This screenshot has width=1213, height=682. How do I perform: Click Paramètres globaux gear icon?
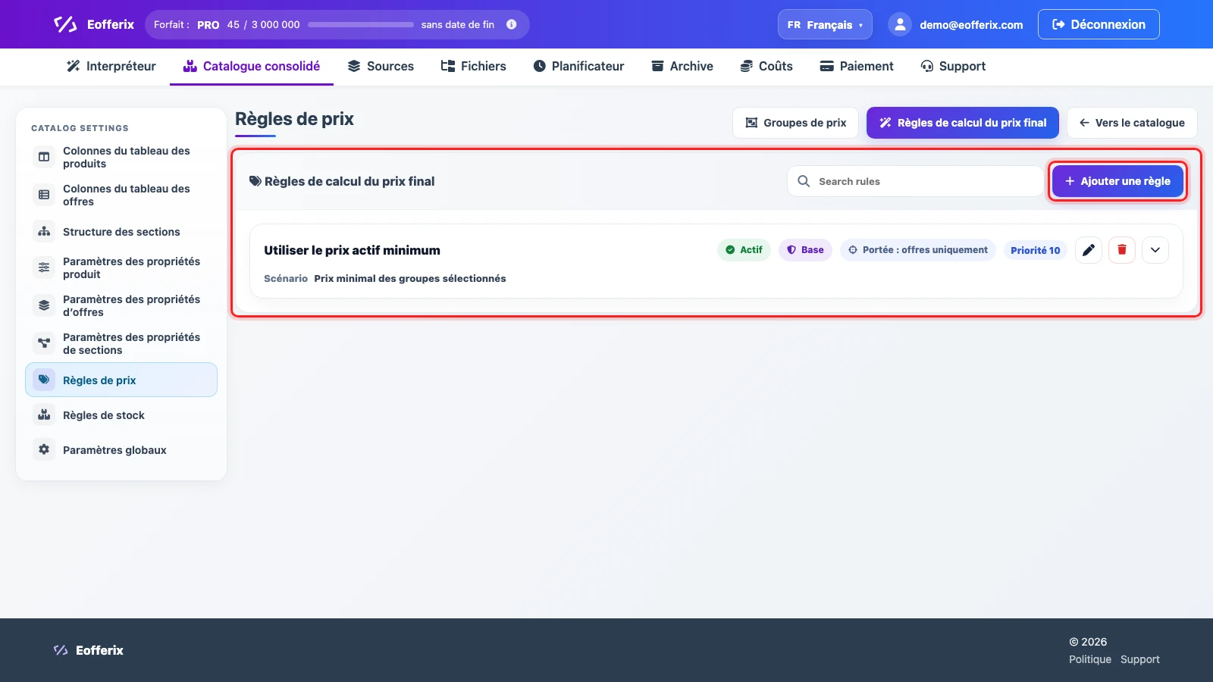(44, 449)
